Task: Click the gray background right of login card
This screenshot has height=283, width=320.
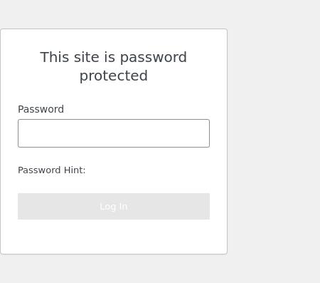Action: pos(274,141)
